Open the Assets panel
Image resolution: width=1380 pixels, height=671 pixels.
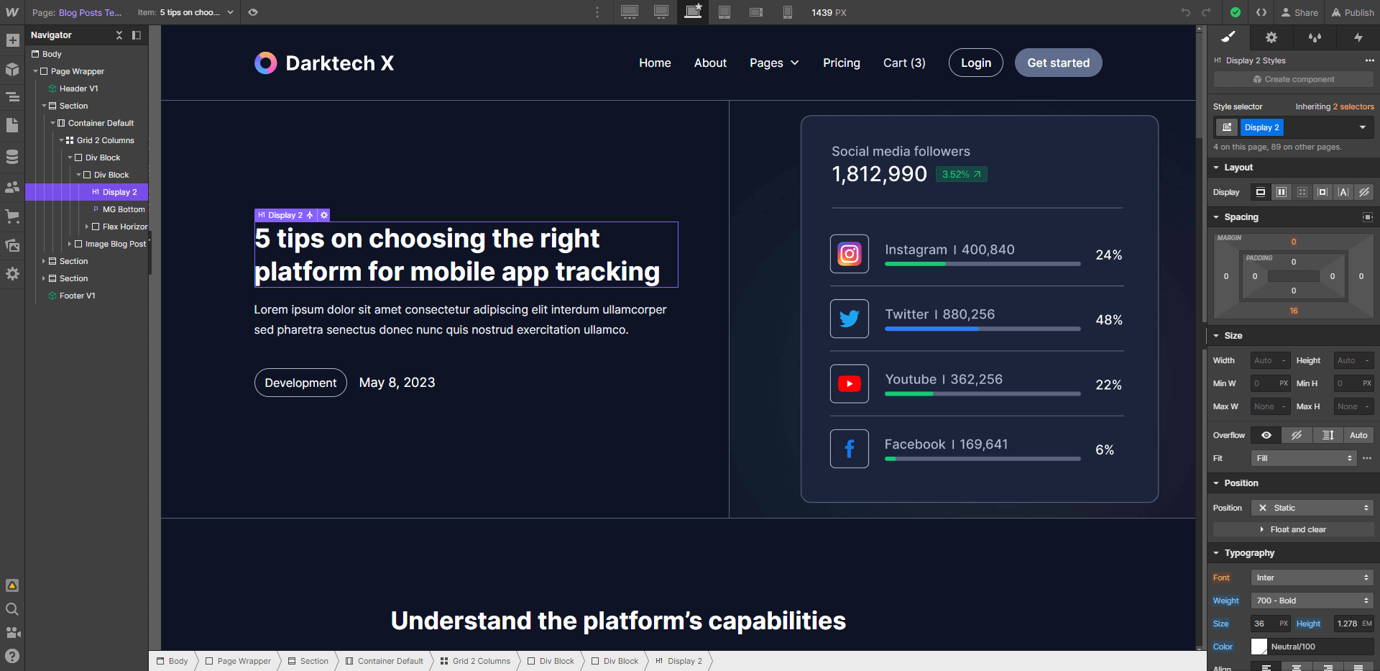coord(12,245)
